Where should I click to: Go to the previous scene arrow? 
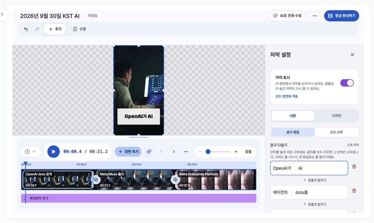[161, 152]
